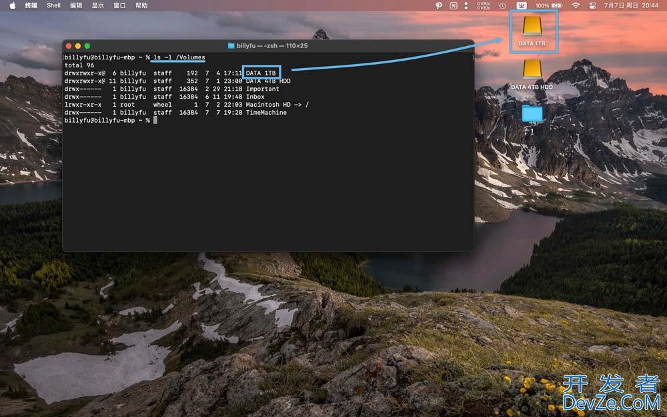Viewport: 667px width, 417px height.
Task: Open the Apple menu
Action: click(12, 5)
